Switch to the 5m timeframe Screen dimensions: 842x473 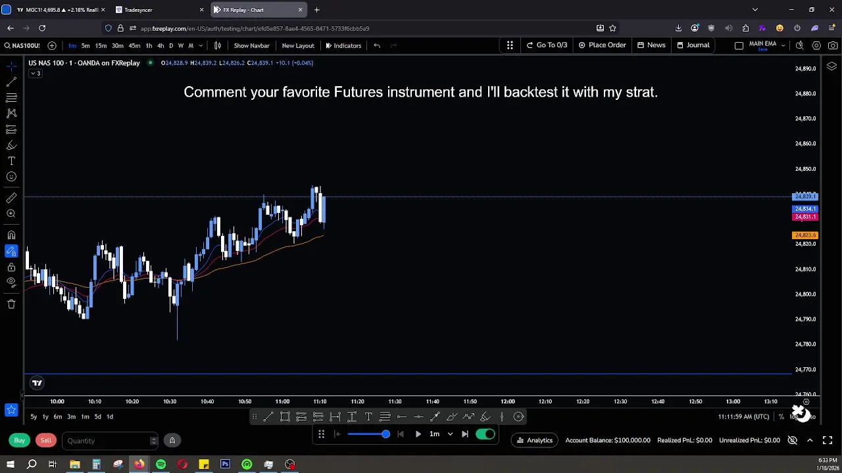[x=86, y=45]
